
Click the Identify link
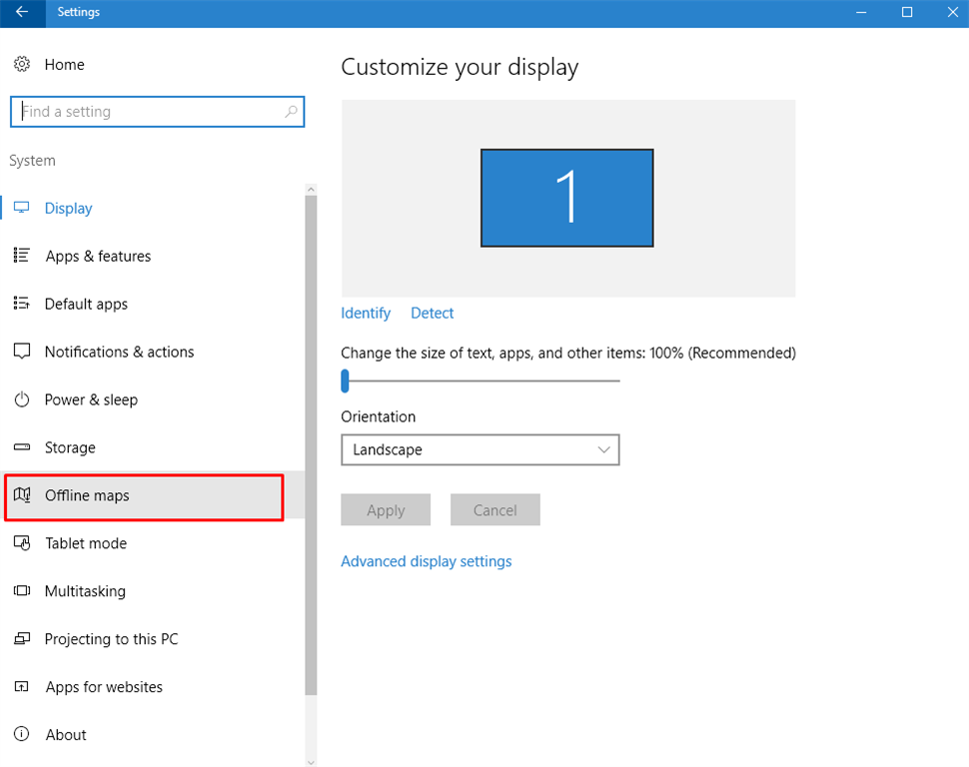click(x=366, y=313)
